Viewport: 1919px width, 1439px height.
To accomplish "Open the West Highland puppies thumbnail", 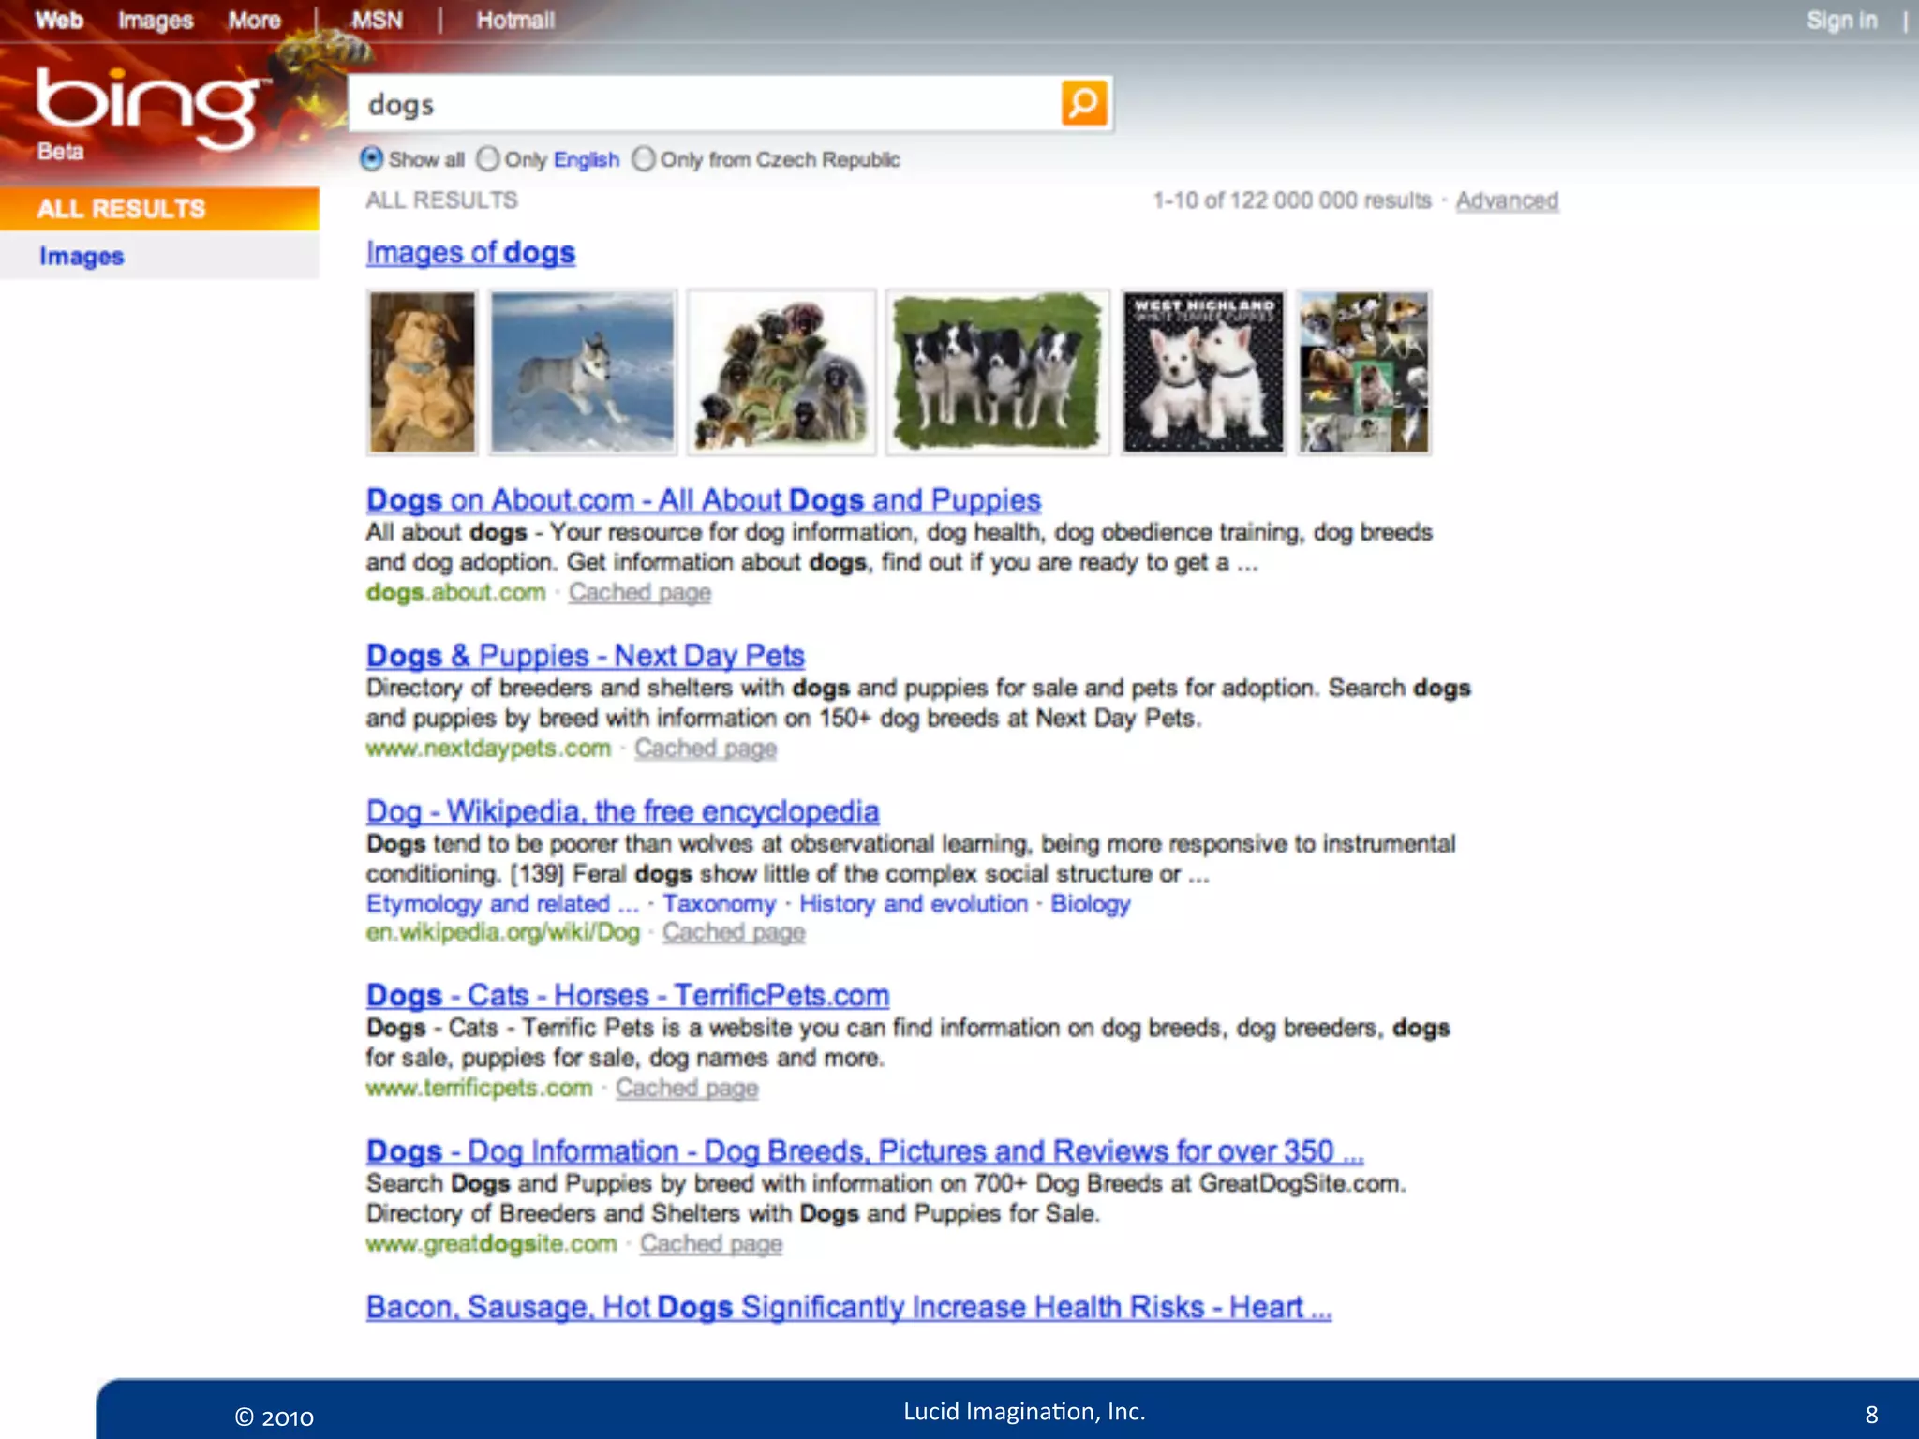I will [x=1203, y=372].
